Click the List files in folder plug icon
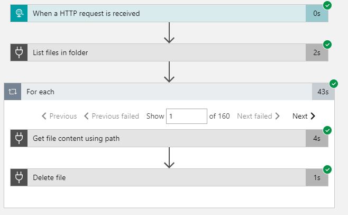The image size is (348, 215). [19, 52]
